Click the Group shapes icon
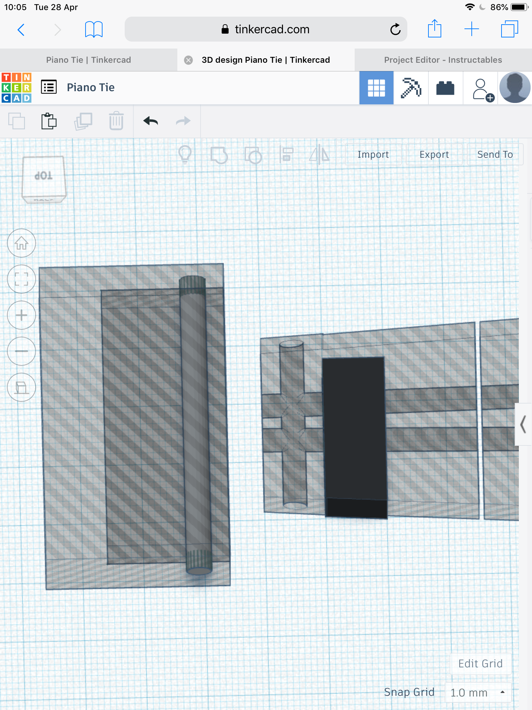This screenshot has width=532, height=710. click(x=219, y=155)
